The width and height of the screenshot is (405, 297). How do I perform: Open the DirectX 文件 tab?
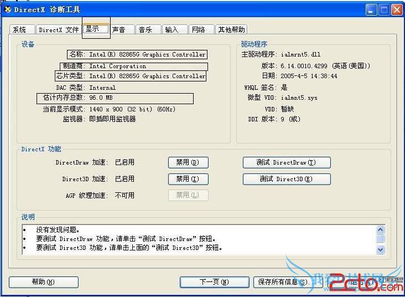59,29
